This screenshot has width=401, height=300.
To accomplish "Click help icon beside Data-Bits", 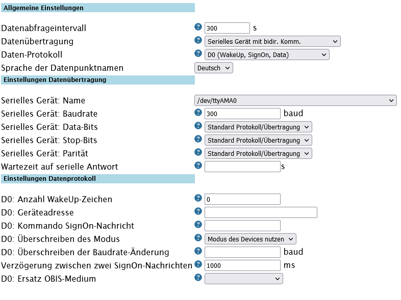I will pos(198,126).
